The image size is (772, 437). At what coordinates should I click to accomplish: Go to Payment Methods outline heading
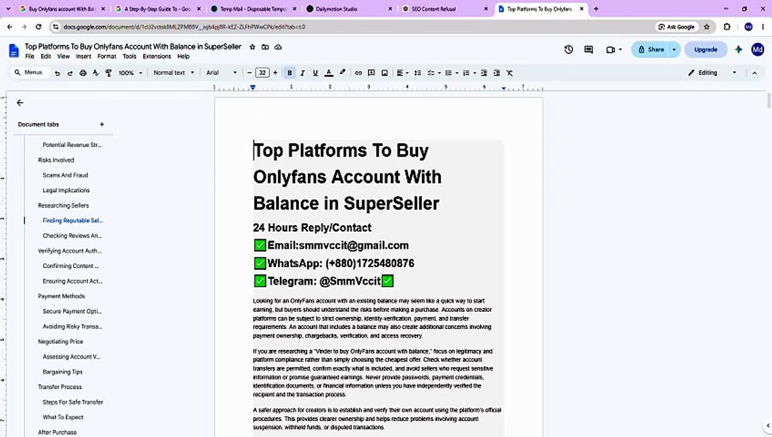[x=61, y=296]
